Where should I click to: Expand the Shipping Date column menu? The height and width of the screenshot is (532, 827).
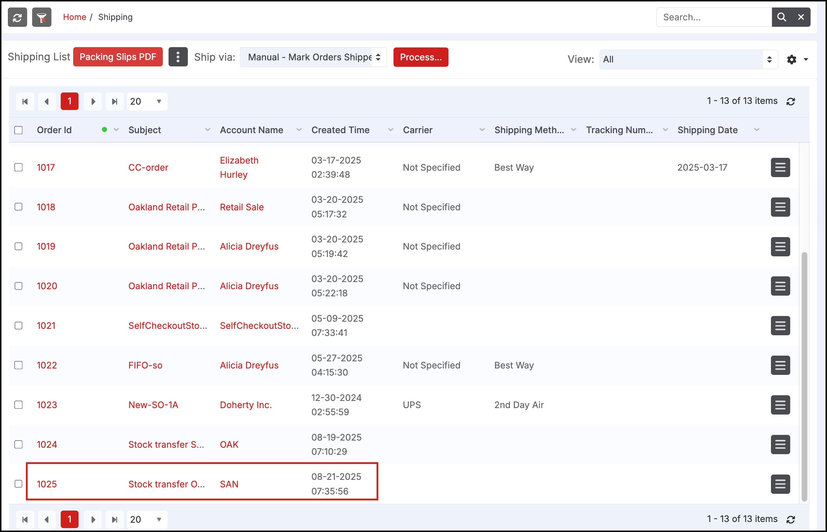757,130
